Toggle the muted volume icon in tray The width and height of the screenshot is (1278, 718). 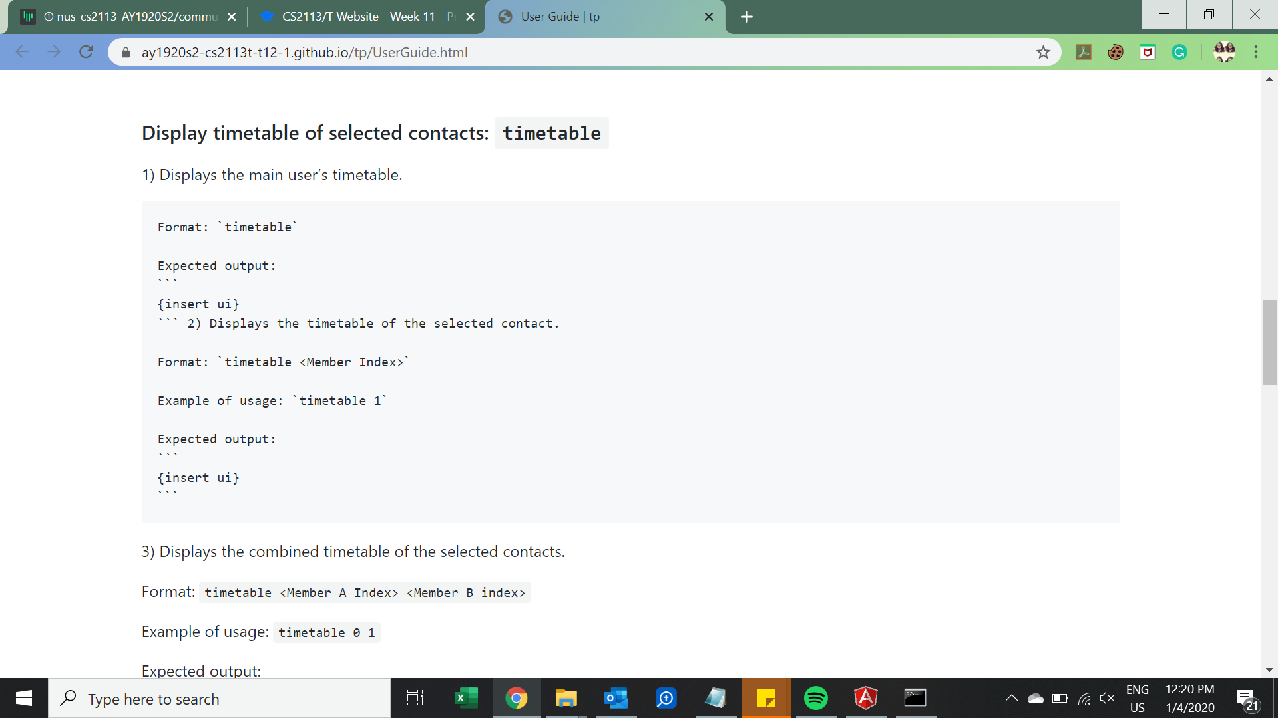[1107, 698]
